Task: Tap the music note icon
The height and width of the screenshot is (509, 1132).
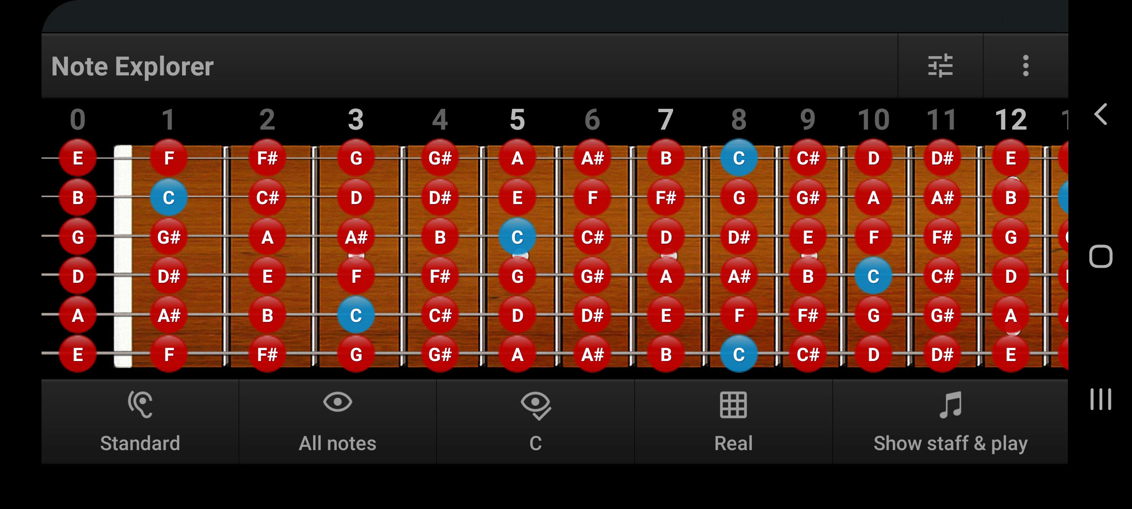Action: [950, 404]
